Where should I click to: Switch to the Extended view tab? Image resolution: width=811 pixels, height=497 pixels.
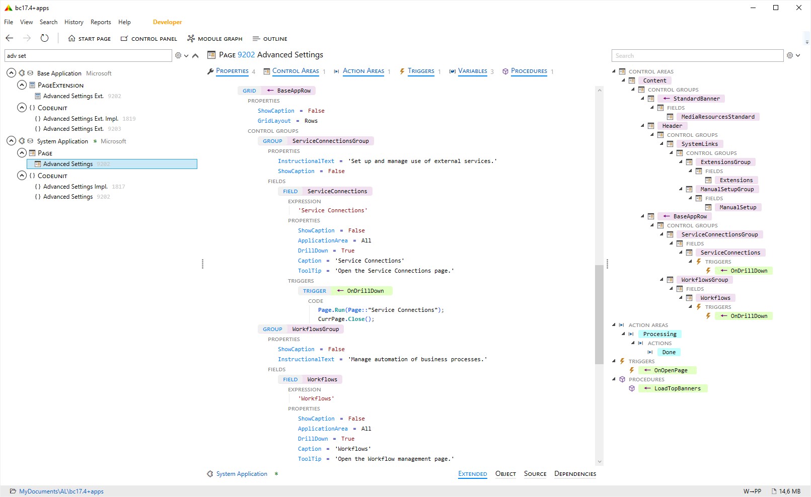pyautogui.click(x=473, y=474)
